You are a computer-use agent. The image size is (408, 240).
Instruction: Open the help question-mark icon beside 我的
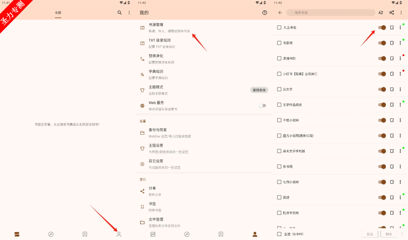click(265, 13)
